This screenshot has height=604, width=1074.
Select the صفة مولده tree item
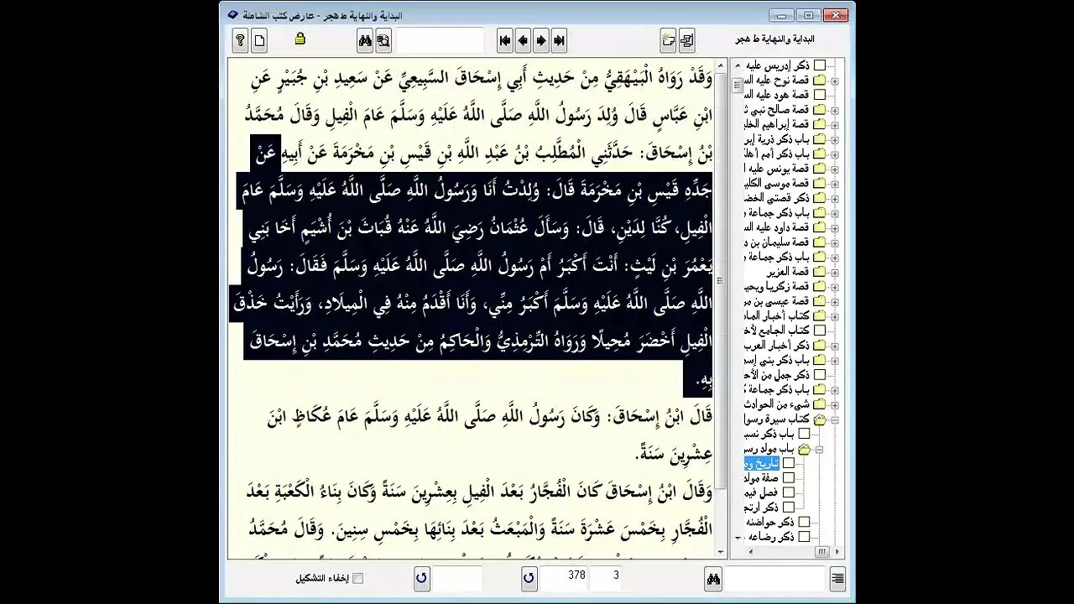(761, 478)
